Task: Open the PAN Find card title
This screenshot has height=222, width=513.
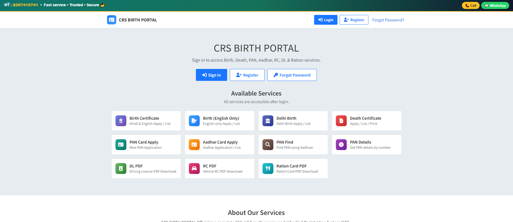Action: [x=285, y=142]
